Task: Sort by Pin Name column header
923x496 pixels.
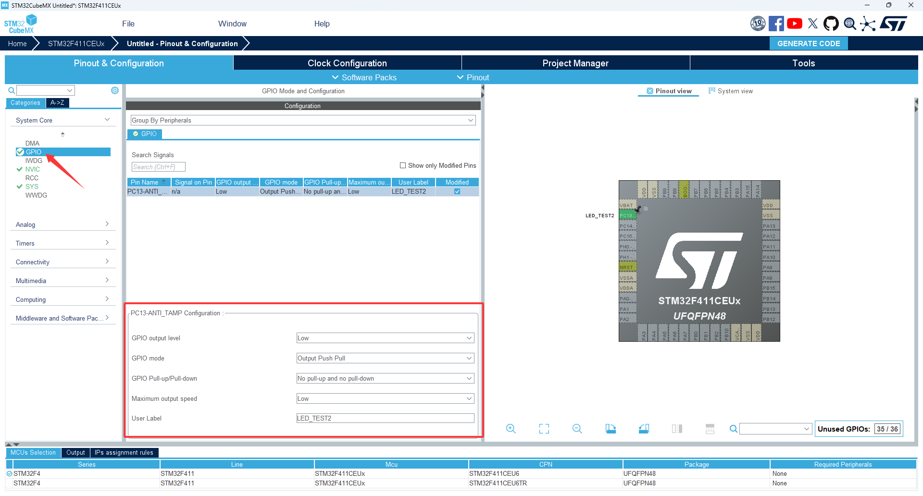Action: 149,182
